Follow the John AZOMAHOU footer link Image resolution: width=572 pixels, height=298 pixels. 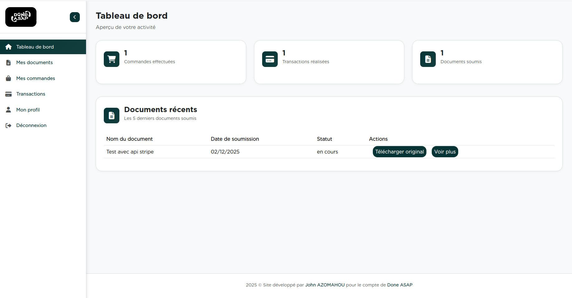click(x=325, y=285)
